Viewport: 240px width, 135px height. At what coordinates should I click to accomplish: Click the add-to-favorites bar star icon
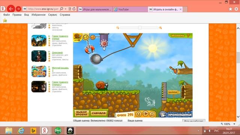(5, 20)
